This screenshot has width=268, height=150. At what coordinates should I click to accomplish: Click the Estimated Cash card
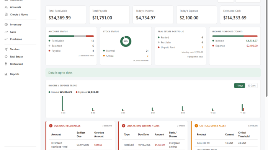click(240, 15)
